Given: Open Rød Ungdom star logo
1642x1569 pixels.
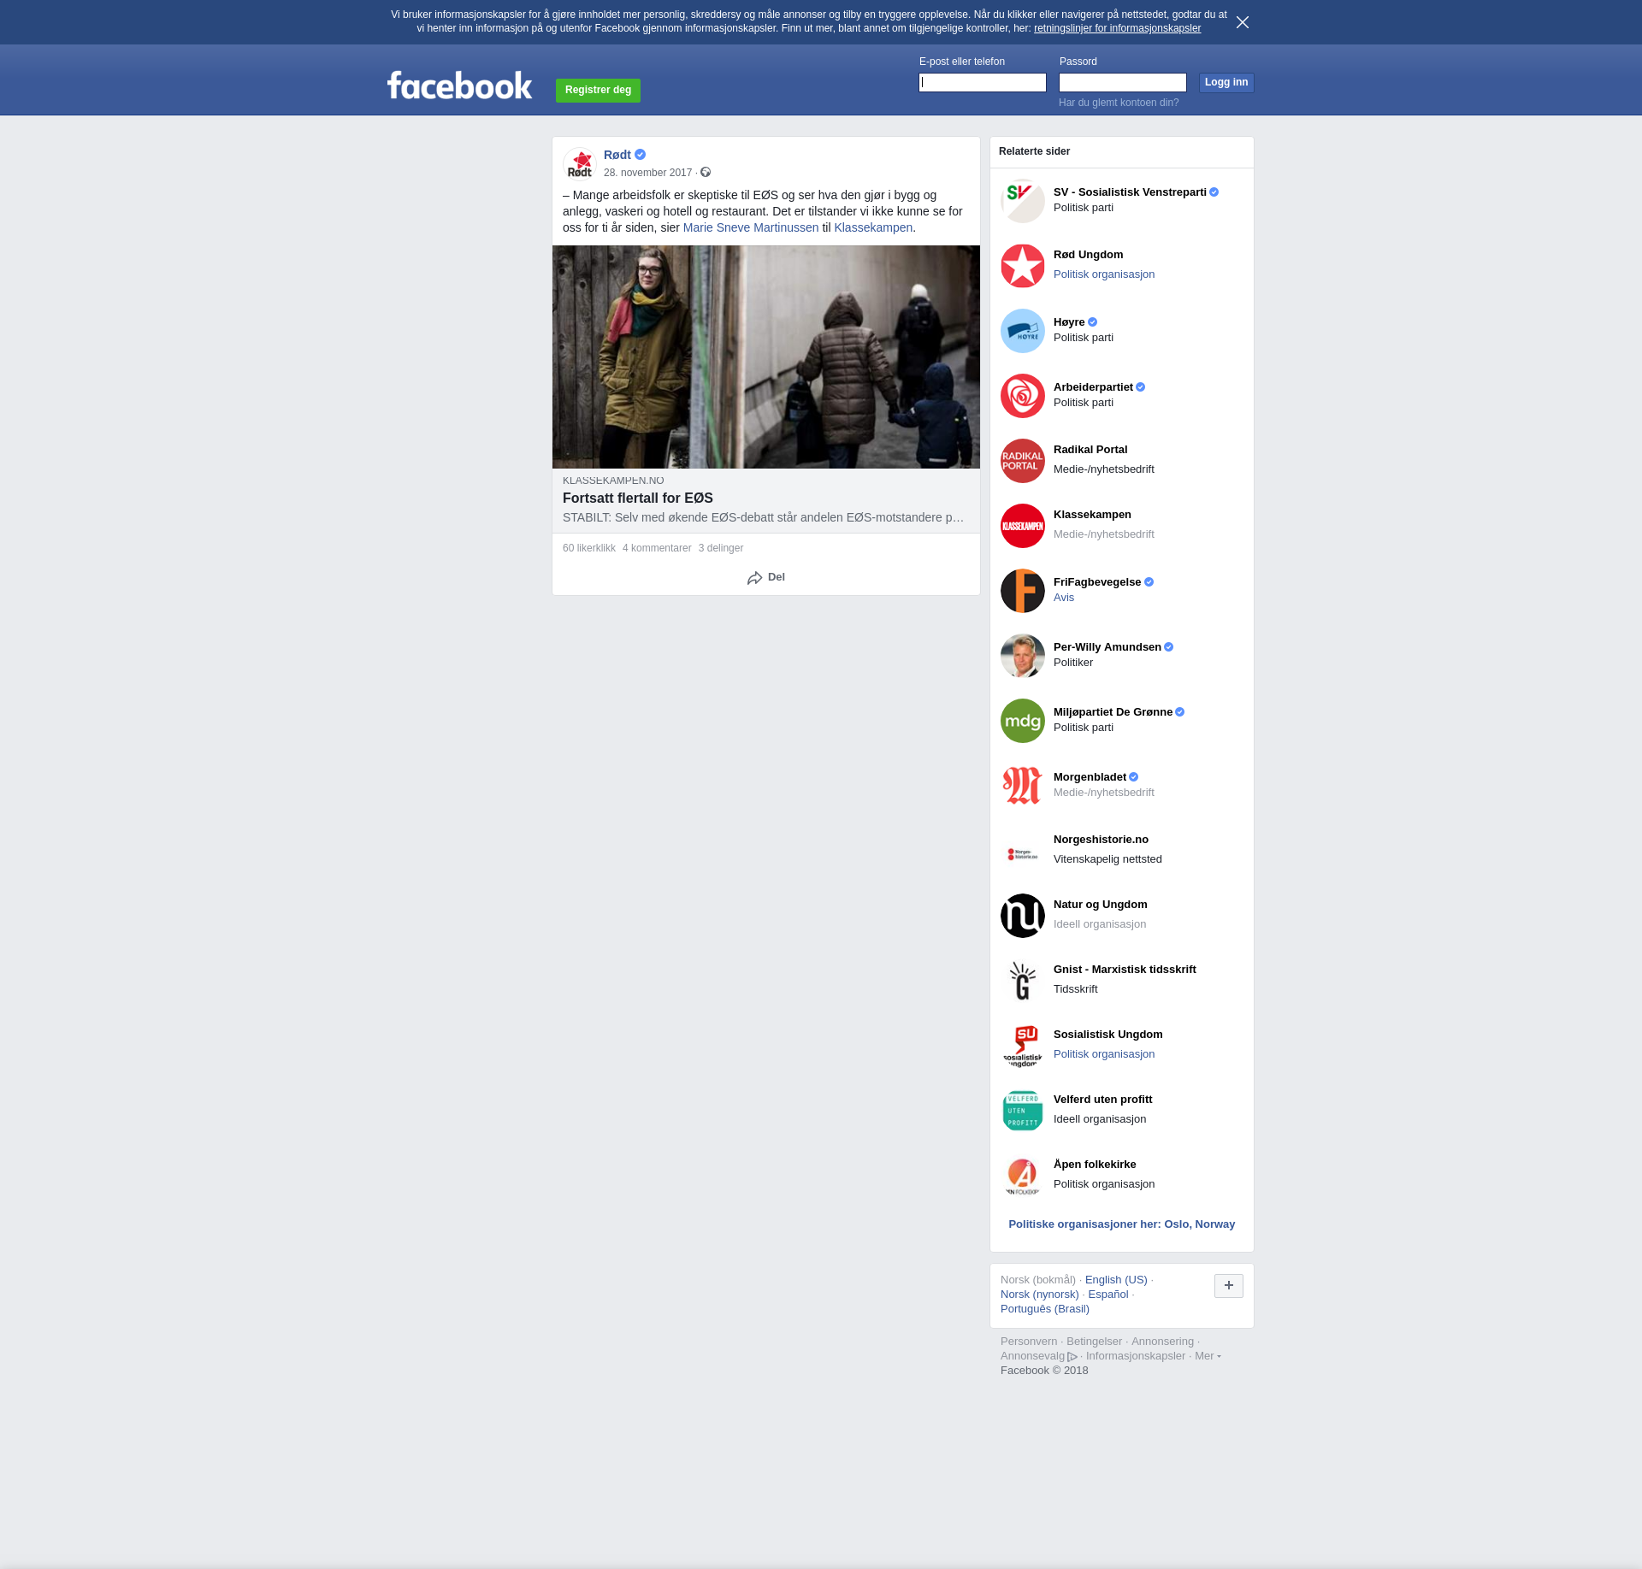Looking at the screenshot, I should point(1023,266).
